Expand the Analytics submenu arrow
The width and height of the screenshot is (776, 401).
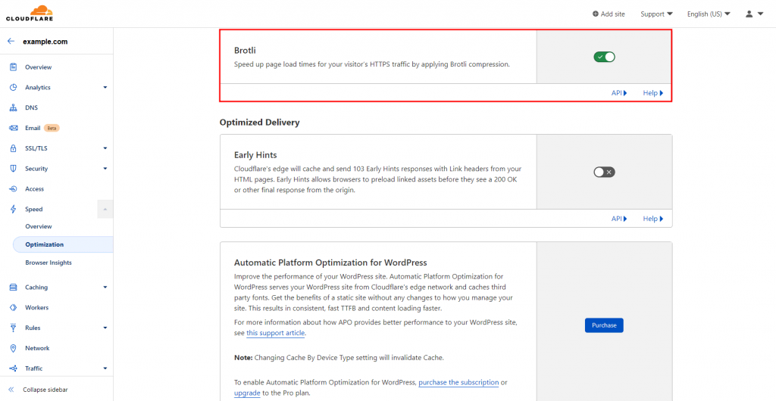[105, 88]
